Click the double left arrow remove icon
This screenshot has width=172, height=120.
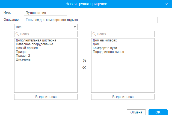[84, 68]
